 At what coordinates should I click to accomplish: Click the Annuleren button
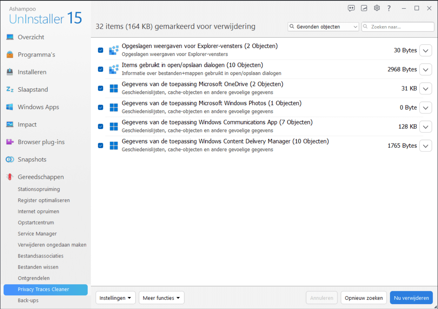click(x=322, y=298)
